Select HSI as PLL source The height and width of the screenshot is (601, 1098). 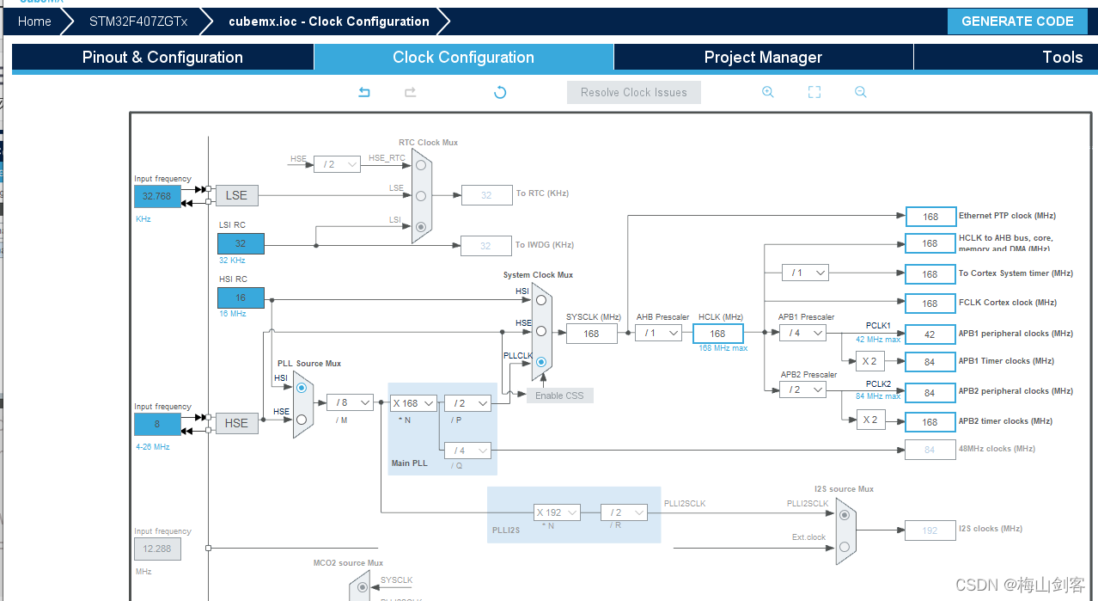(302, 388)
